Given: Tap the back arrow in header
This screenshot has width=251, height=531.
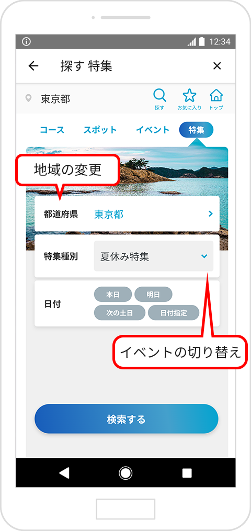Looking at the screenshot, I should [33, 66].
